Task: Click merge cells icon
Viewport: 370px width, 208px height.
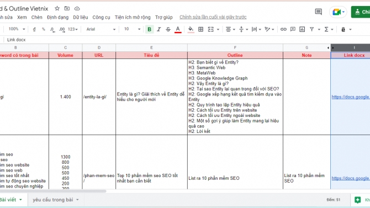Action: coord(210,29)
